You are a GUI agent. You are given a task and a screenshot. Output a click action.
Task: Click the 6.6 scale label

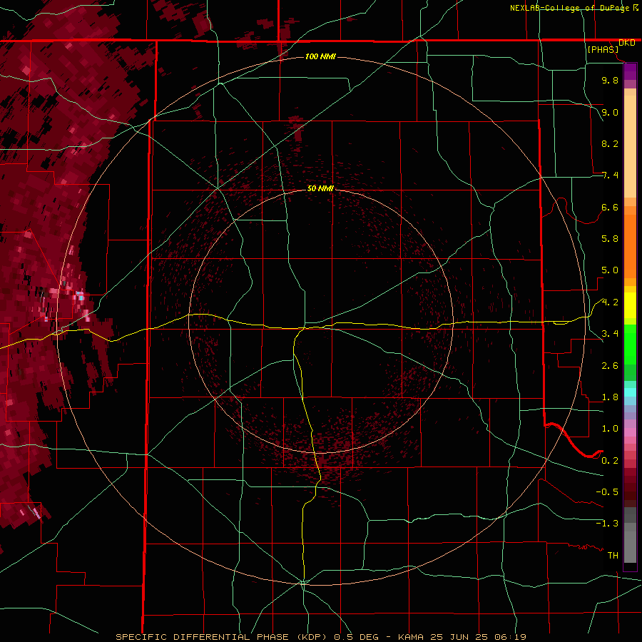click(610, 207)
